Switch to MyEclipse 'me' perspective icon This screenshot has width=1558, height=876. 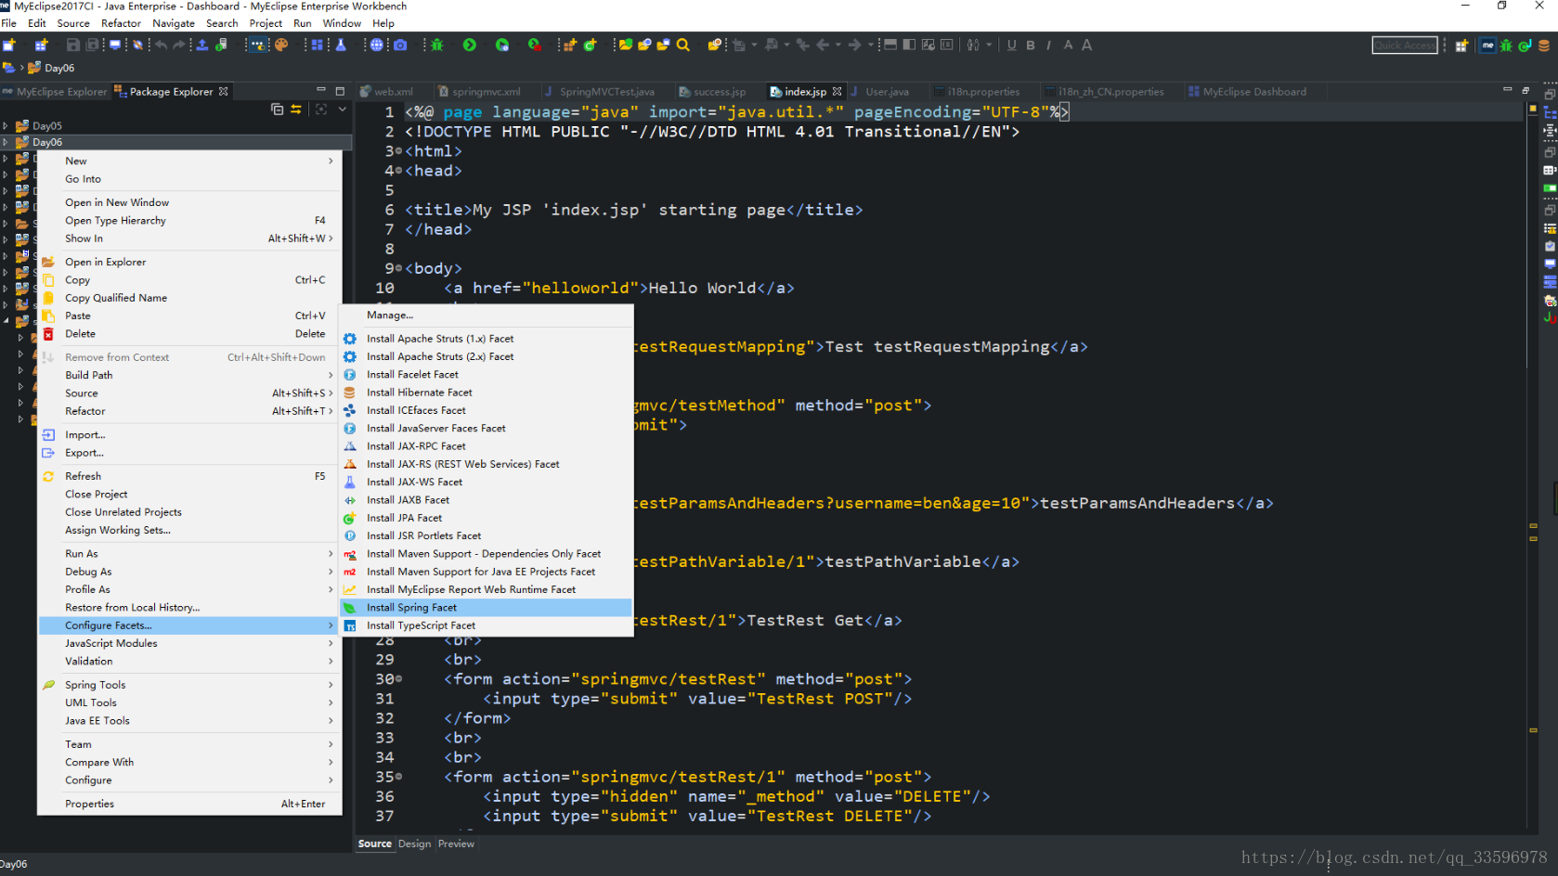(x=1488, y=45)
